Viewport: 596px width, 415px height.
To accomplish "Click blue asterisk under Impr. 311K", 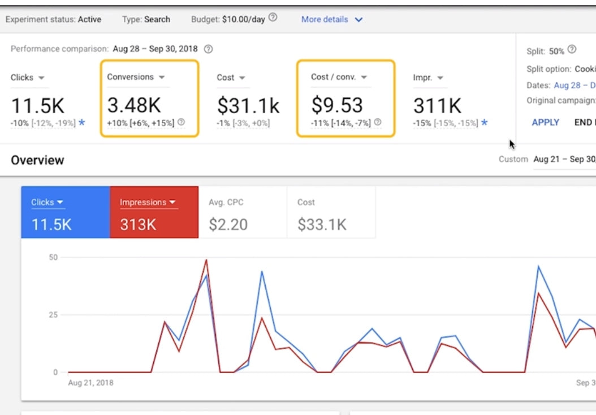I will coord(485,123).
